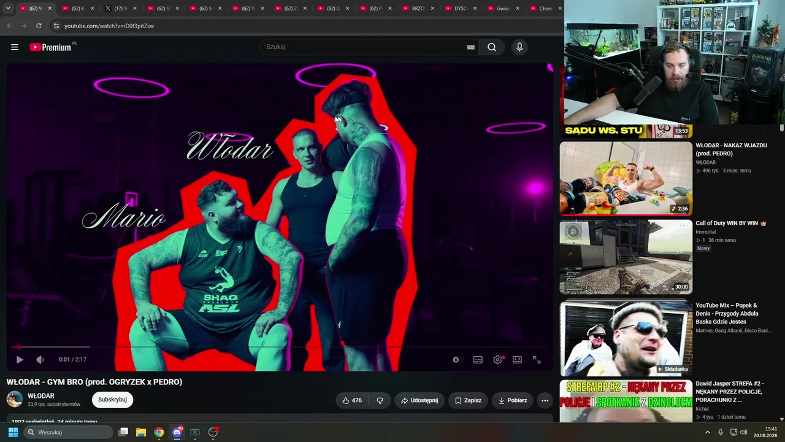Screen dimensions: 785x442
Task: Open the YouTube hamburger guide menu
Action: tap(15, 47)
